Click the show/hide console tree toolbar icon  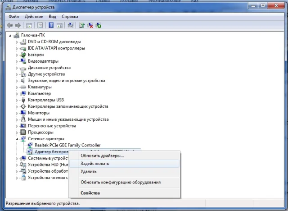point(29,25)
